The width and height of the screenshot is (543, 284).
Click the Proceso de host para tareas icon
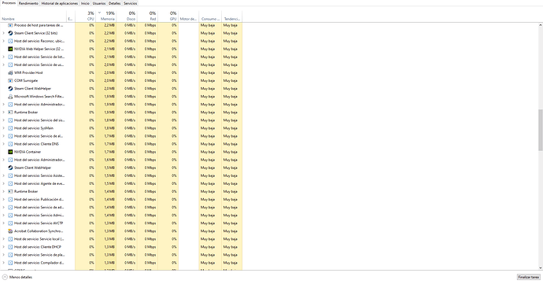10,25
